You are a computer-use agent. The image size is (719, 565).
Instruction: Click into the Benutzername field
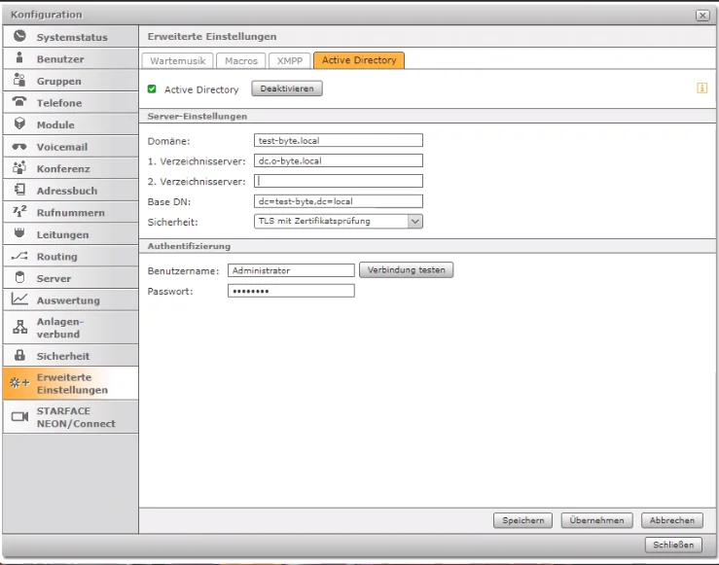tap(291, 270)
